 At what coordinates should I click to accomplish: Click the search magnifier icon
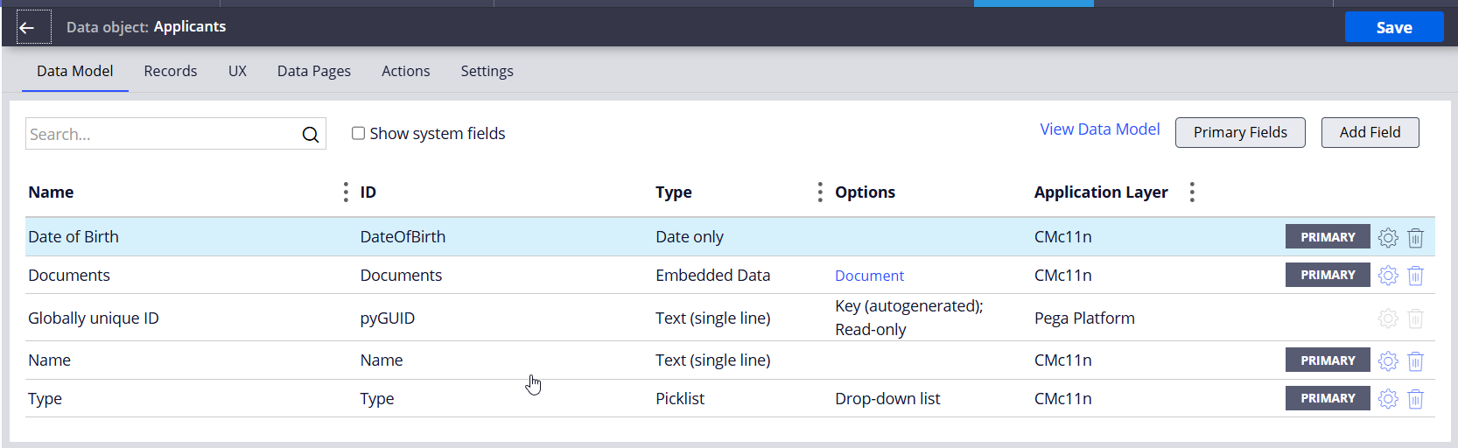[x=310, y=135]
